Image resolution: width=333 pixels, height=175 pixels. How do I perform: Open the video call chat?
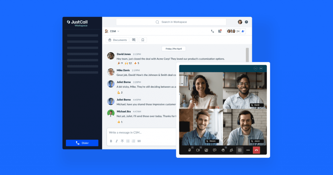pos(215,150)
